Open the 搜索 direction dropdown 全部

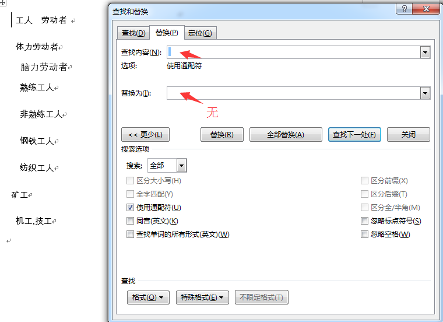[167, 166]
